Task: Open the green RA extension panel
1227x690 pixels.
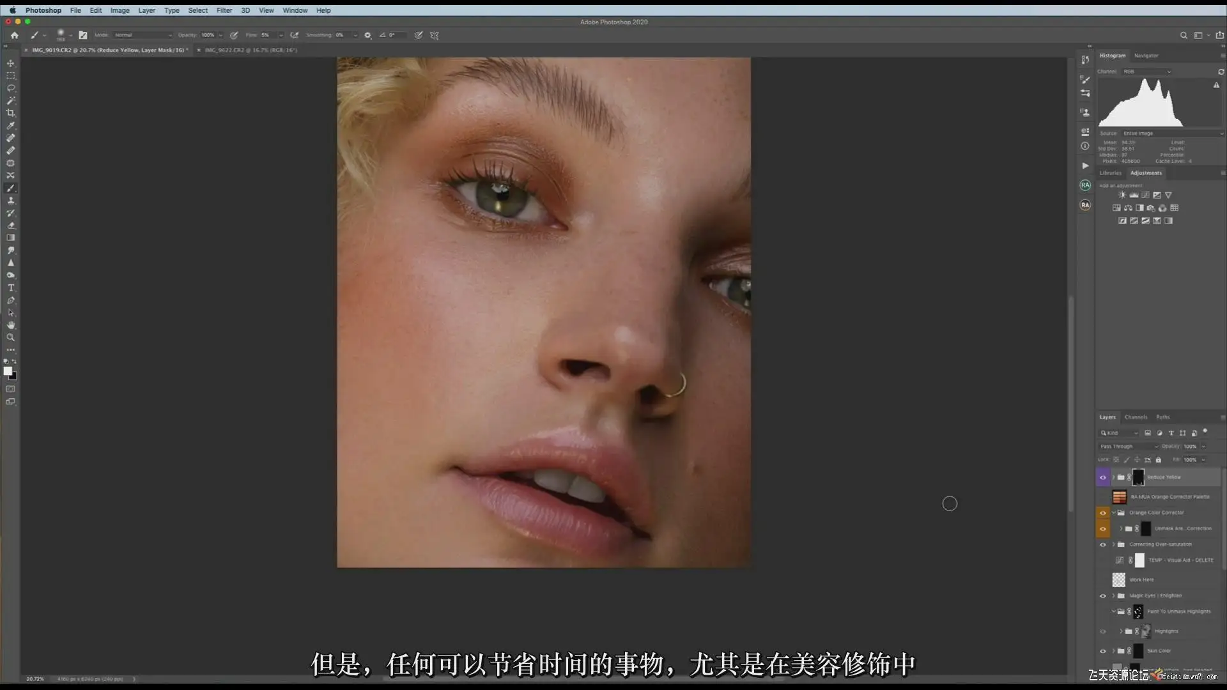Action: [x=1085, y=185]
